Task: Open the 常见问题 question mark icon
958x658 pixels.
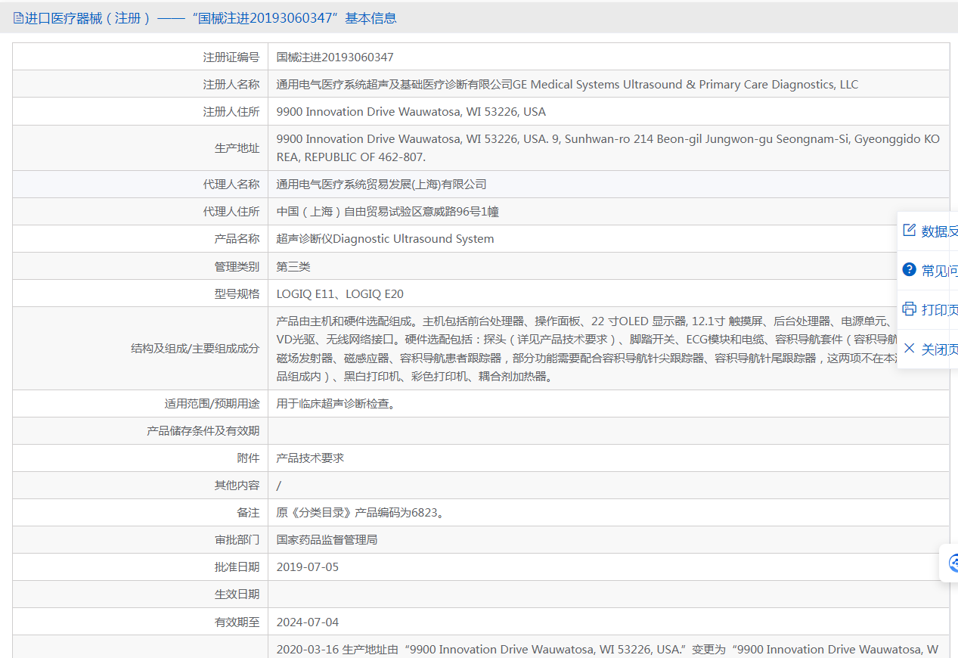Action: click(x=910, y=269)
